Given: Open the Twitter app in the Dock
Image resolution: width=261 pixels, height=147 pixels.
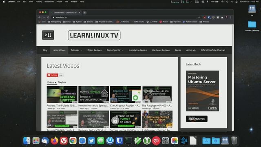Looking at the screenshot, I should pos(91,140).
